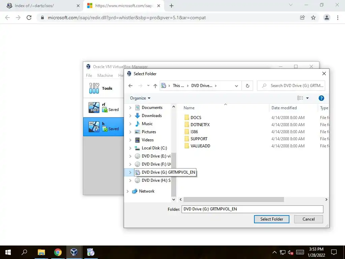Open a new Chrome tab
Screen dimensions: 345x259
[x=171, y=6]
